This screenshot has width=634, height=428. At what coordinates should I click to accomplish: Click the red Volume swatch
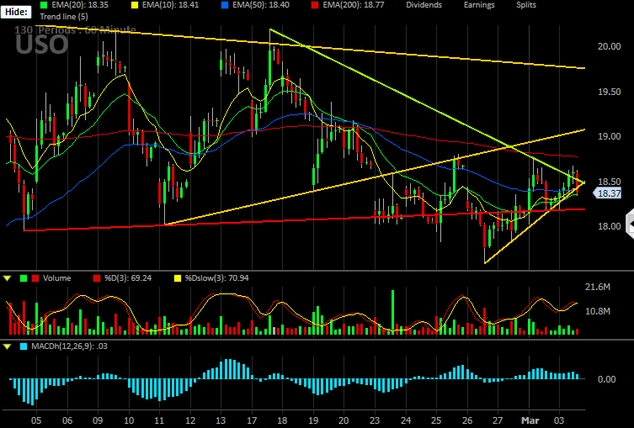[x=35, y=278]
